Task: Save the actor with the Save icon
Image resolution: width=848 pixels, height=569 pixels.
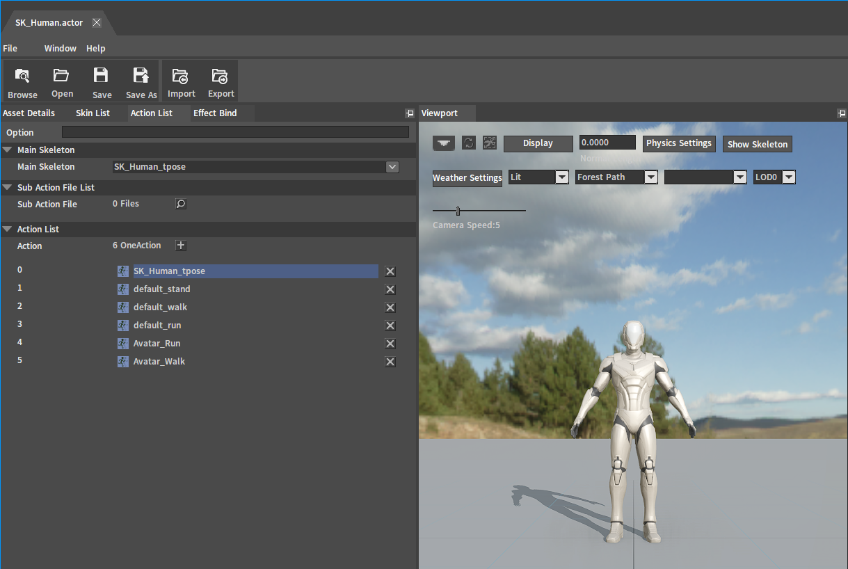Action: click(x=102, y=81)
